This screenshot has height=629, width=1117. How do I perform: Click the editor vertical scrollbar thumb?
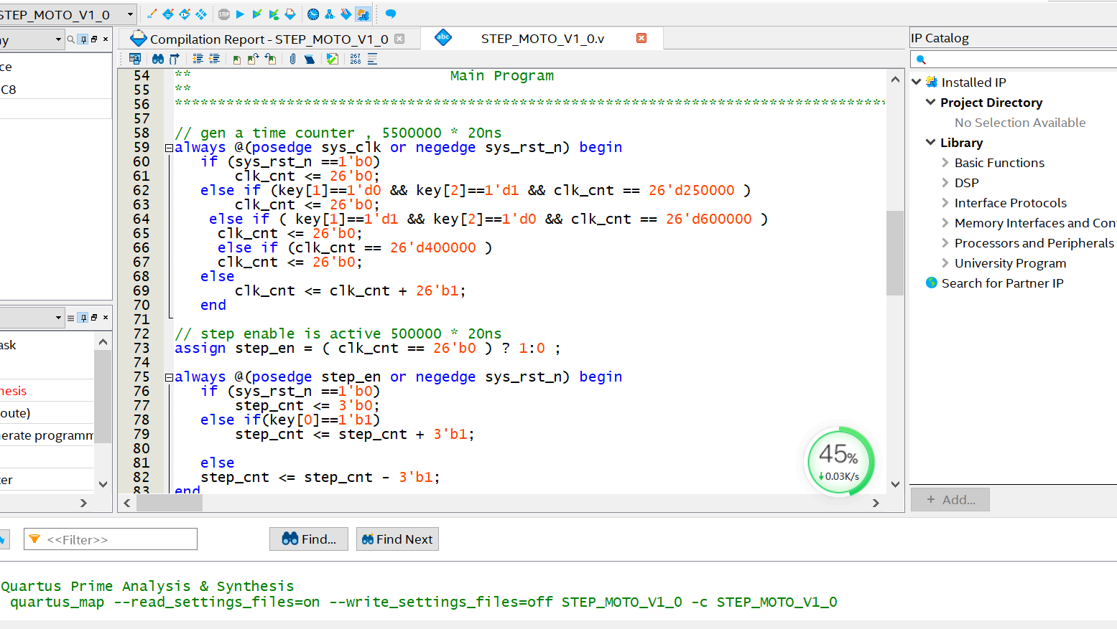895,253
